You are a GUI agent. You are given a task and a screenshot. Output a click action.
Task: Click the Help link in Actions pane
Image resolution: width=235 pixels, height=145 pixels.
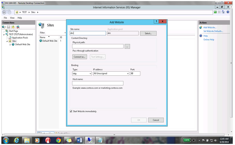(205, 36)
